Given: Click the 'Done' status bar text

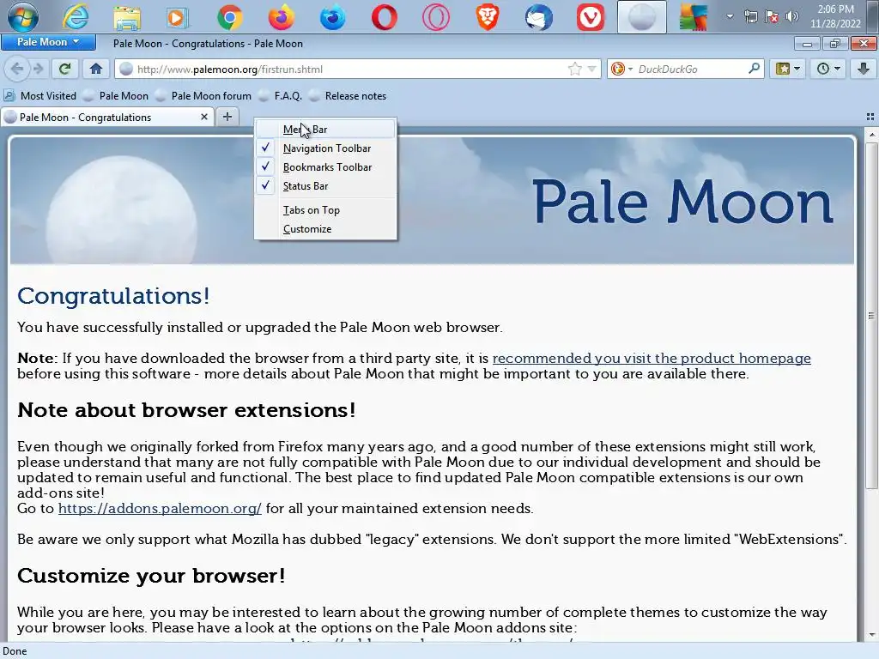Looking at the screenshot, I should point(15,651).
